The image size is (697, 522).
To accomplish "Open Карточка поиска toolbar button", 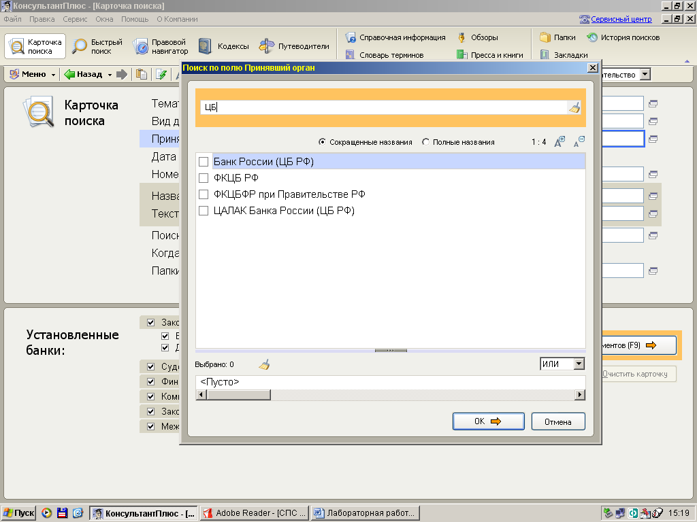I will (x=35, y=46).
